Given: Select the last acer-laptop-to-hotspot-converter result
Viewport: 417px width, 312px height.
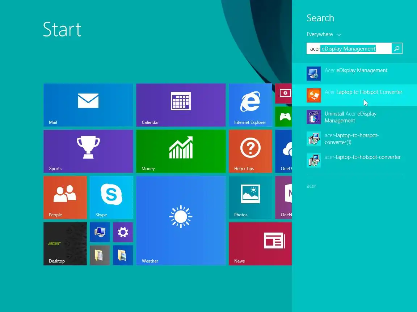Looking at the screenshot, I should coord(354,160).
